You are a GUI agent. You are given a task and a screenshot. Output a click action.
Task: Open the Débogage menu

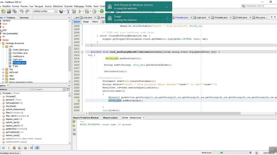point(79,6)
